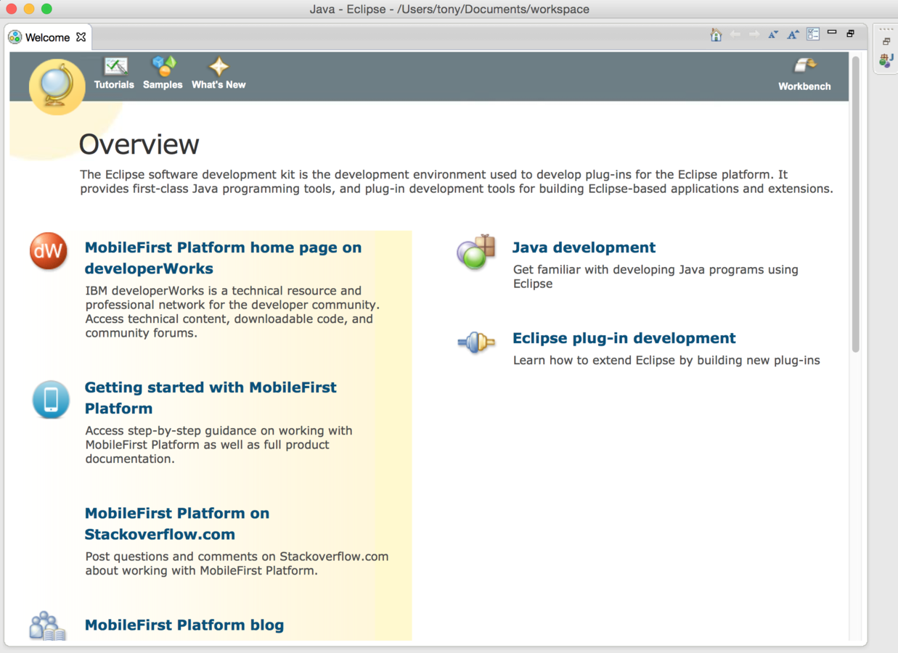Click the IBM developerWorks description paragraph
The width and height of the screenshot is (898, 653).
(232, 312)
